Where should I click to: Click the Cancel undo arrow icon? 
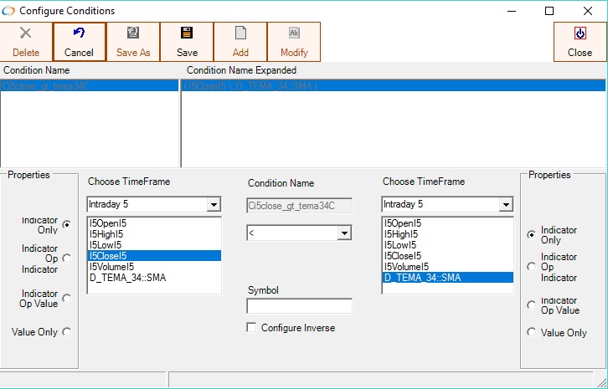tap(79, 33)
